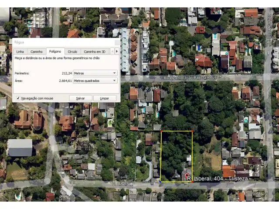Clear the measurement with Limpar
Image resolution: width=279 pixels, height=209 pixels.
coord(104,98)
